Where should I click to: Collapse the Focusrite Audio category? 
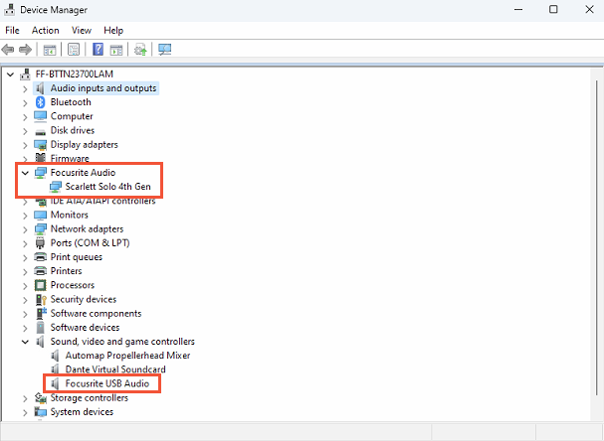click(25, 173)
